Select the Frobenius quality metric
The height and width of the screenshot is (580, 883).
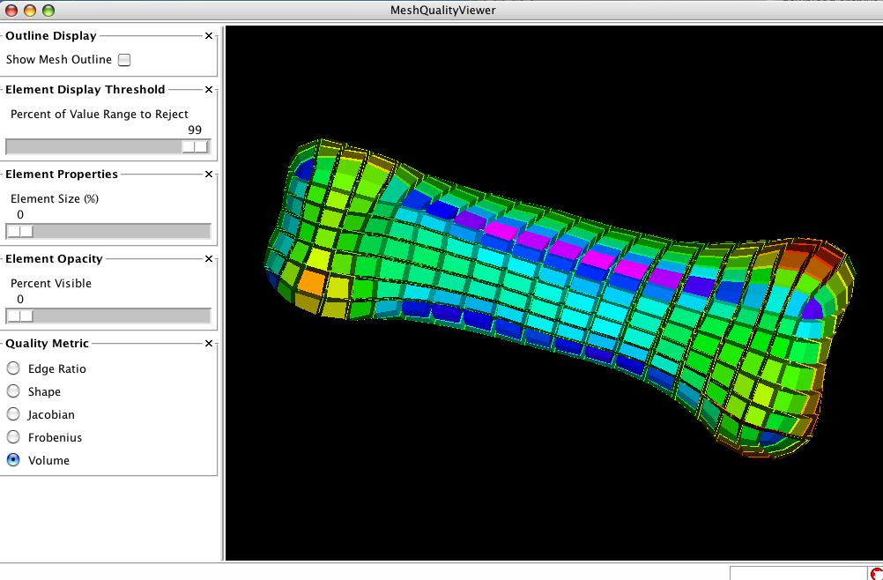pyautogui.click(x=13, y=437)
